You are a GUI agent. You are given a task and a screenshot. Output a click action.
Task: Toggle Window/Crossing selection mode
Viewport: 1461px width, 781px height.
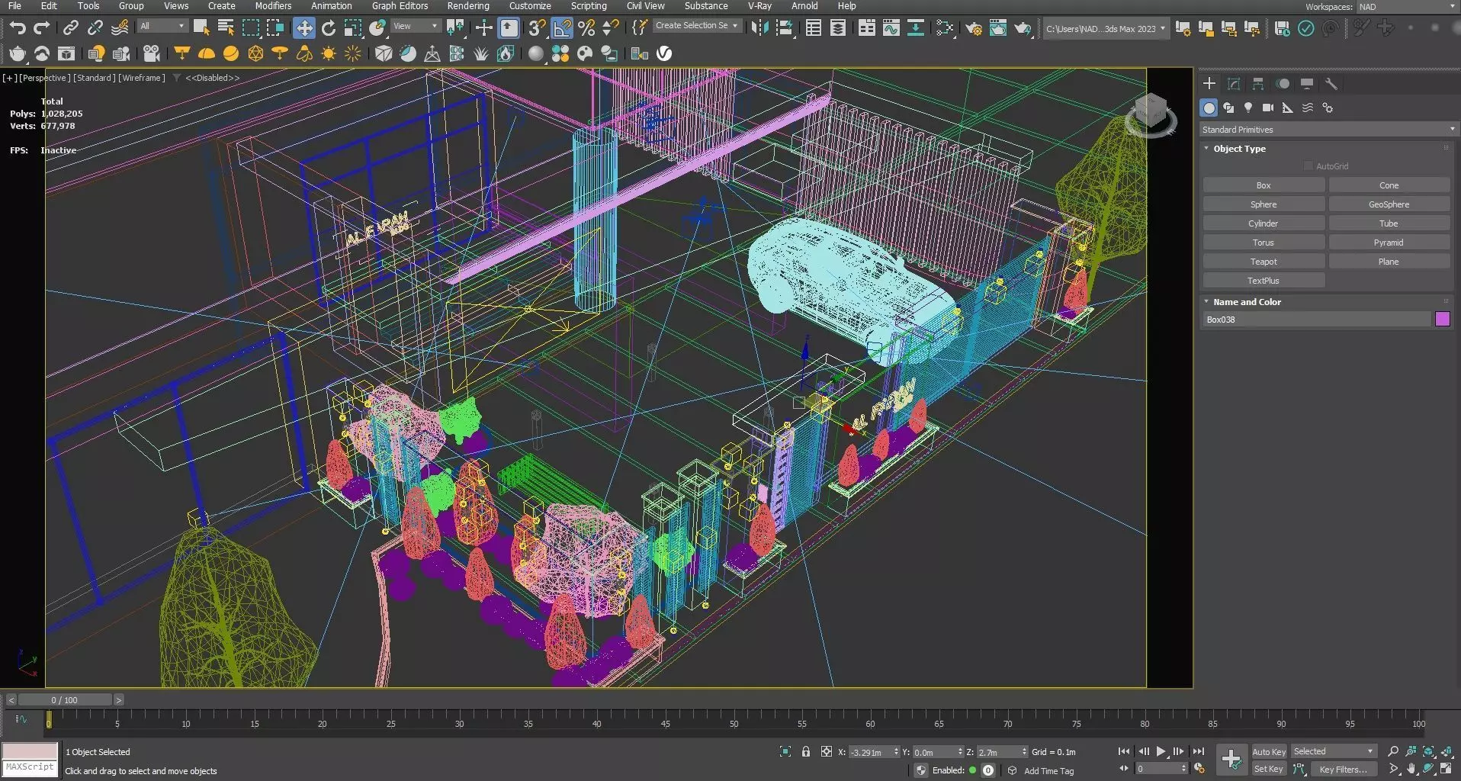275,28
